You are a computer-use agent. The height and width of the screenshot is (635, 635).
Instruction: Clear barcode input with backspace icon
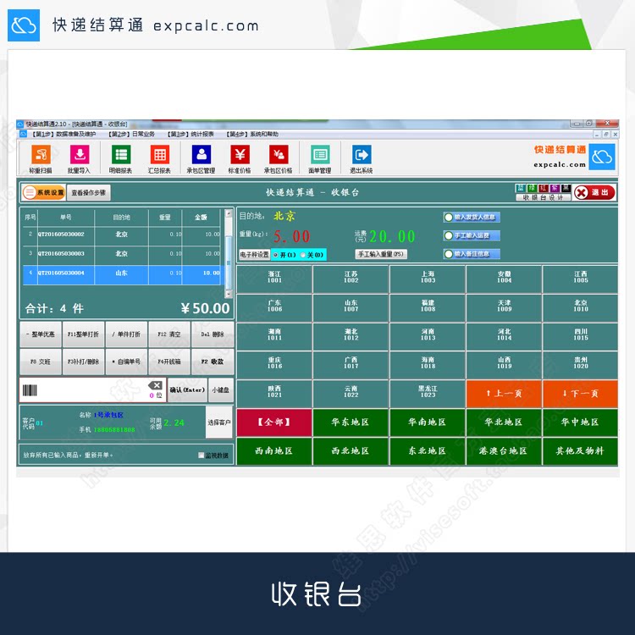[155, 385]
